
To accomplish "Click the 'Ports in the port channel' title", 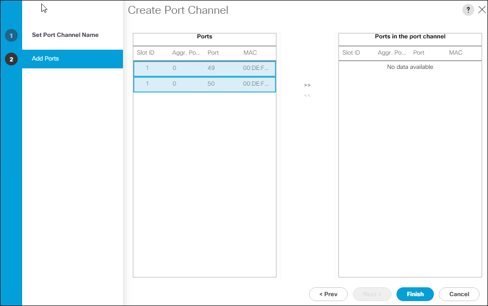I will click(410, 36).
